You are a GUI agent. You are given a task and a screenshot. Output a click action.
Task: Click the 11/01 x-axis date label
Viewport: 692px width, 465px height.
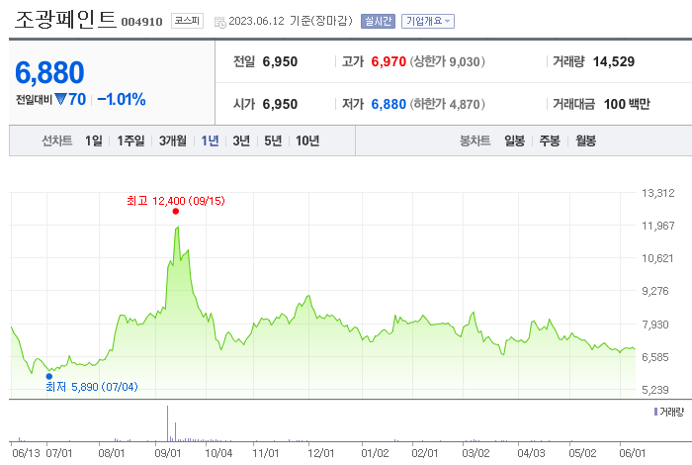coord(266,453)
